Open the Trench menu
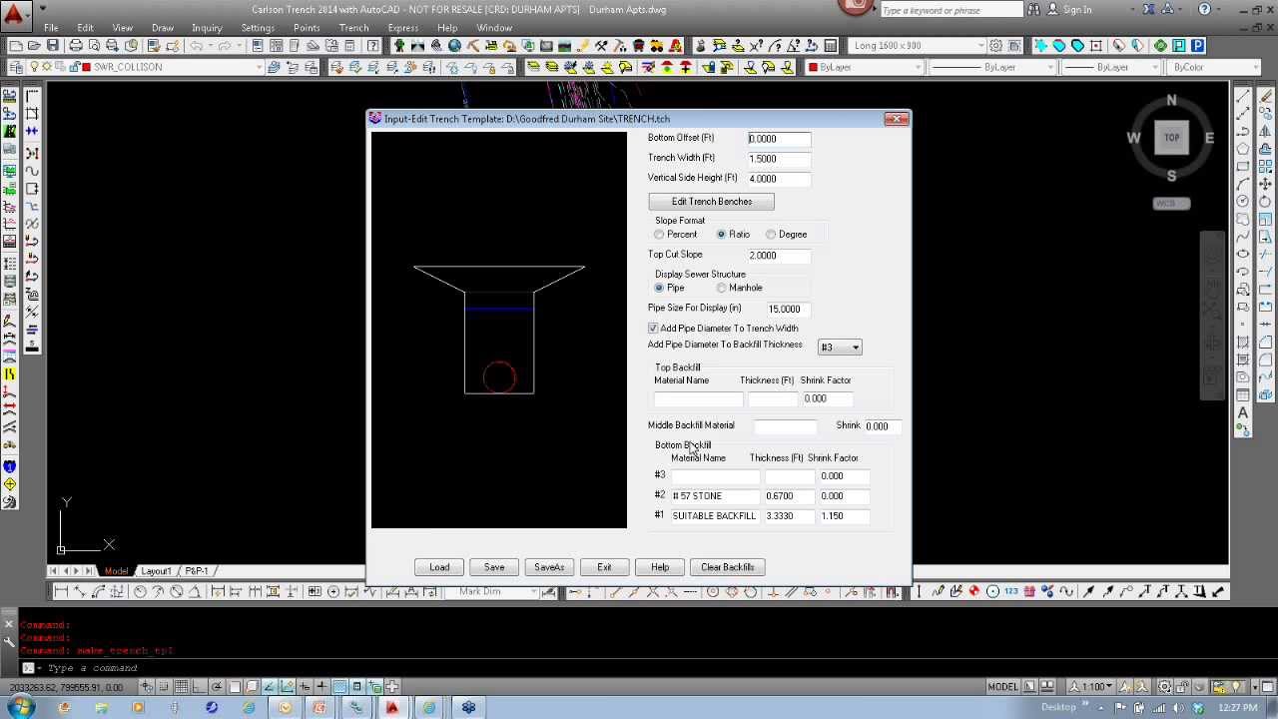The width and height of the screenshot is (1278, 719). [x=353, y=28]
